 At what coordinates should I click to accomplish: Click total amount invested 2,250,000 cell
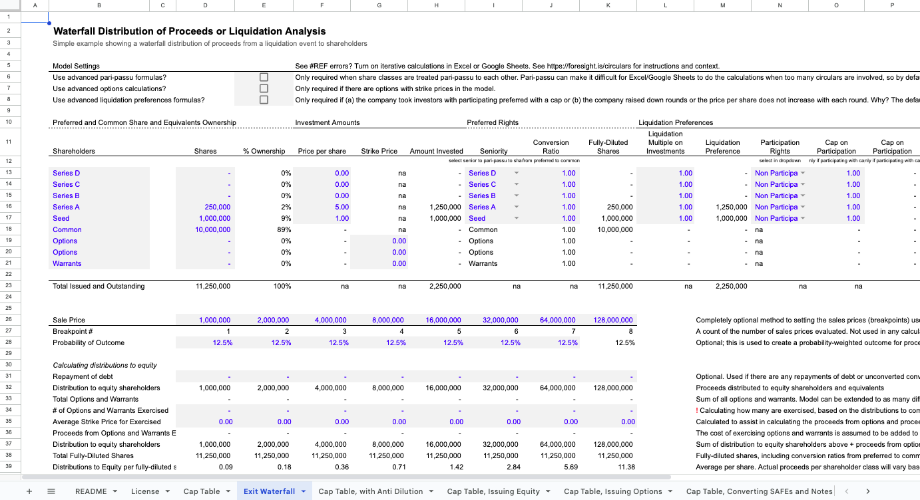point(436,286)
